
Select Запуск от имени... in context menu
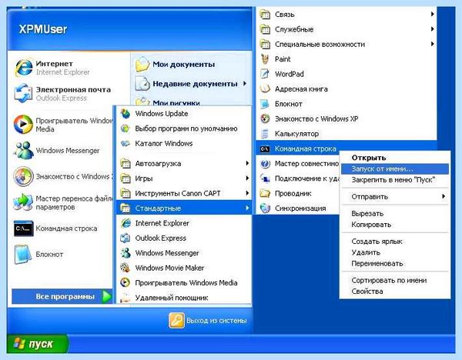pyautogui.click(x=395, y=169)
